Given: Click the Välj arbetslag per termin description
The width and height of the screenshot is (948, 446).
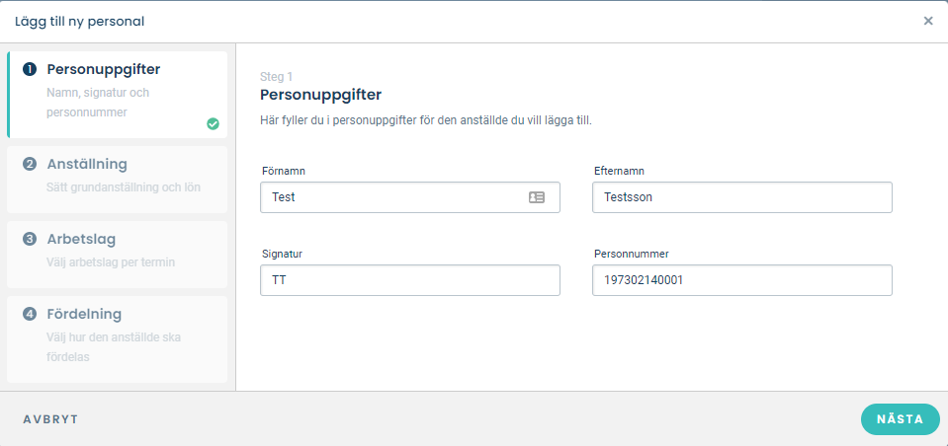Looking at the screenshot, I should pos(111,261).
